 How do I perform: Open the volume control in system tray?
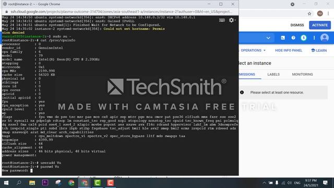click(289, 183)
